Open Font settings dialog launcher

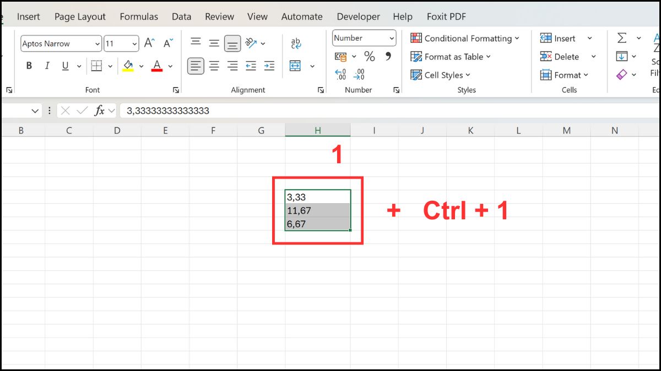(176, 90)
